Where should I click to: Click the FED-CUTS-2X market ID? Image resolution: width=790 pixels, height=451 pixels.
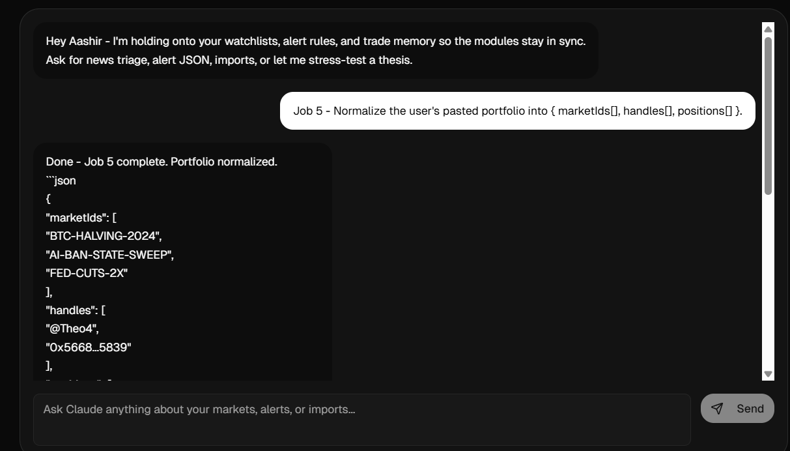click(87, 273)
